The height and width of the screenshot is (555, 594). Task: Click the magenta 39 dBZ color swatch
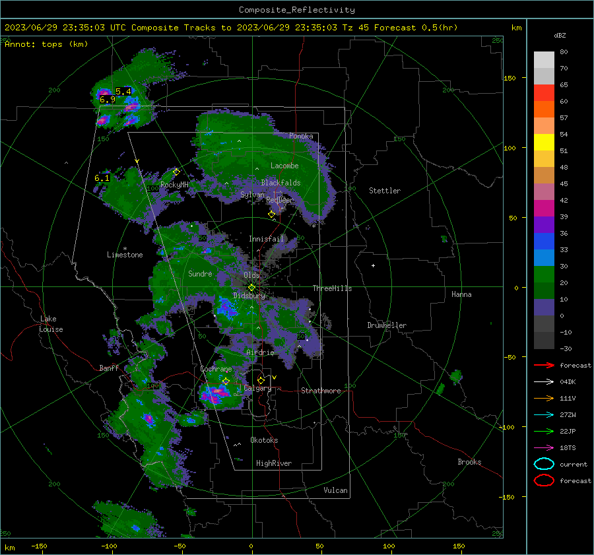pos(544,208)
